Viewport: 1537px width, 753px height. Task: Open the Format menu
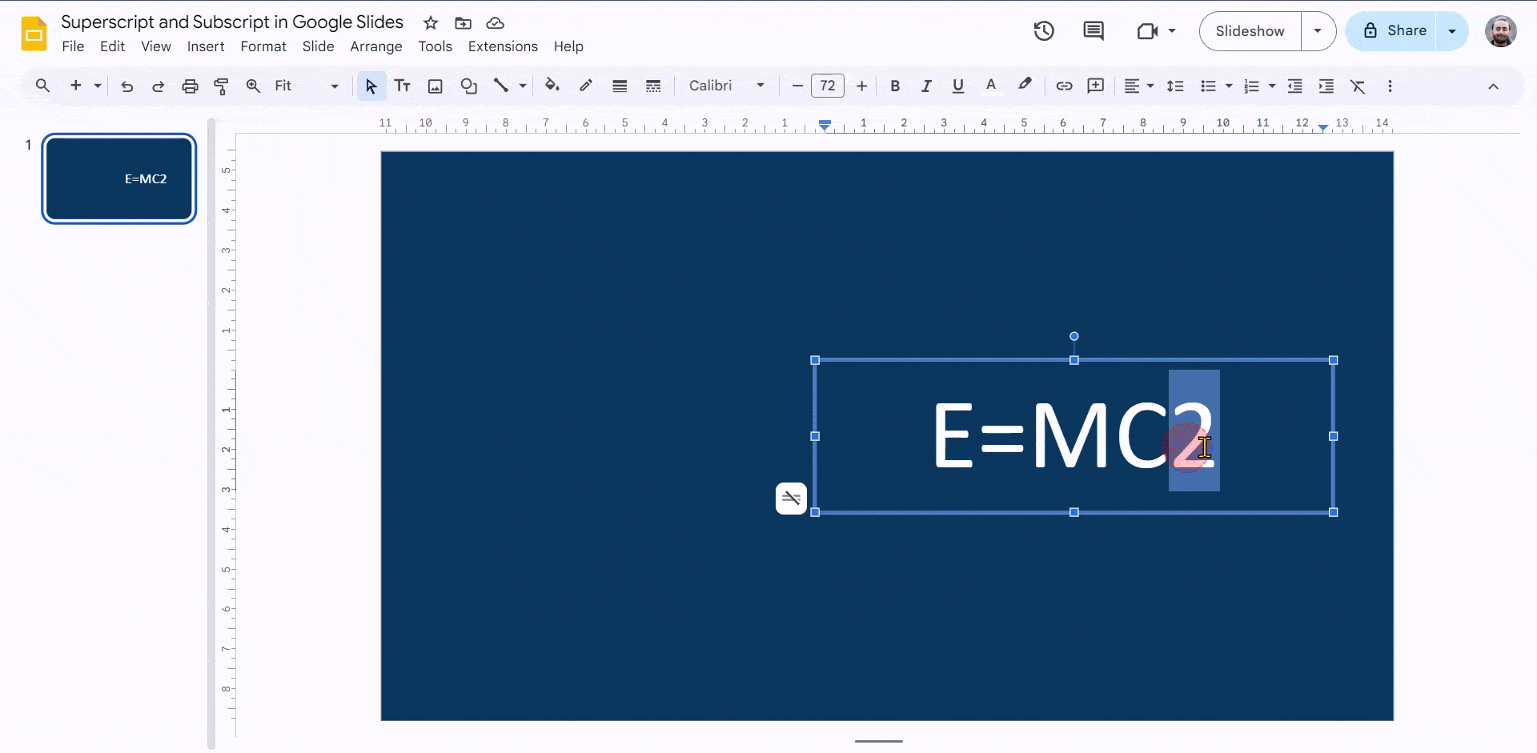(263, 46)
